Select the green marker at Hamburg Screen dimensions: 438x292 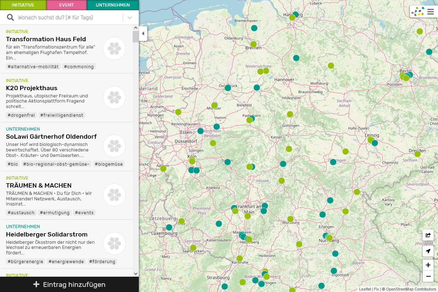pyautogui.click(x=292, y=17)
